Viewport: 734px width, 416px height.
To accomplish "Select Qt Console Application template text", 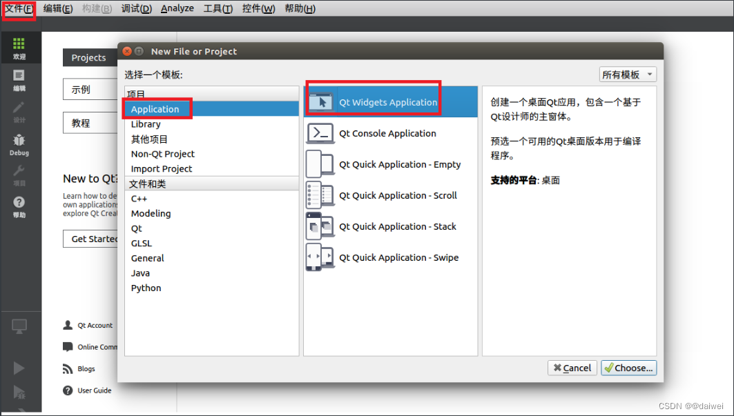I will pos(387,133).
